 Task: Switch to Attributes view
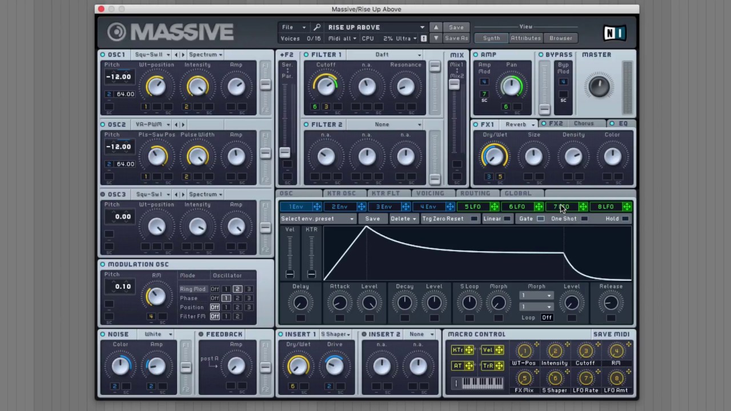point(525,38)
